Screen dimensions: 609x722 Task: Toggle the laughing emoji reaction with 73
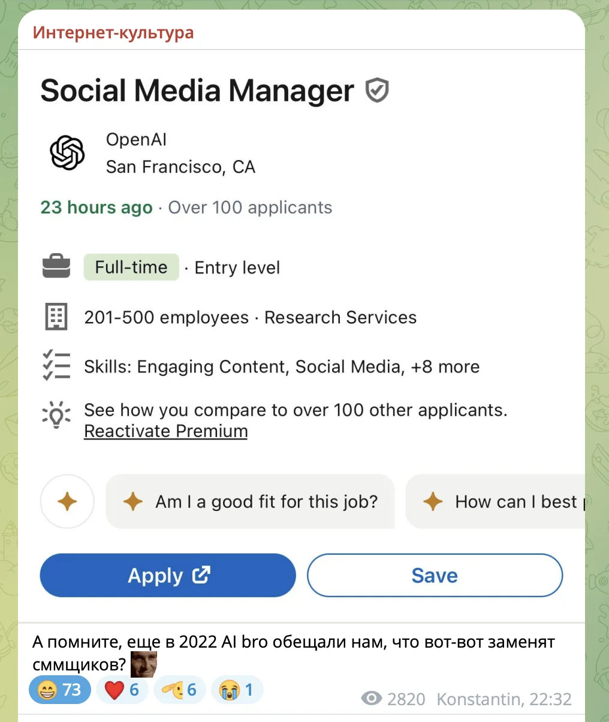pos(60,690)
